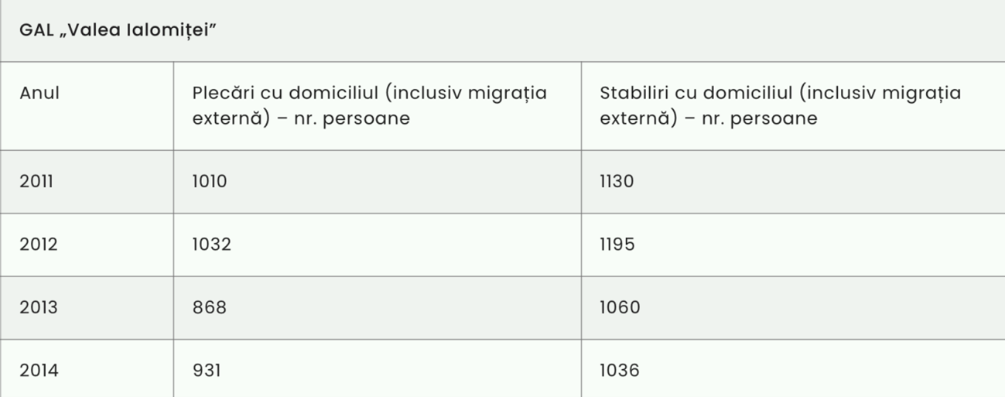The image size is (1005, 397).
Task: Click the 1010 departures value
Action: point(210,181)
